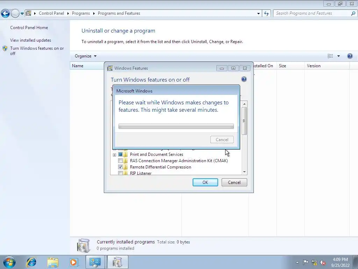The width and height of the screenshot is (358, 269).
Task: Open the address bar history dropdown
Action: click(258, 14)
